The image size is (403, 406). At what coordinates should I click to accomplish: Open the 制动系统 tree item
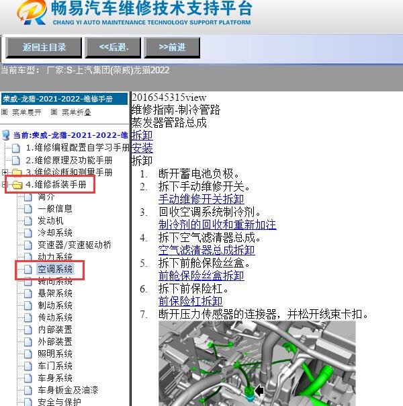click(x=55, y=306)
